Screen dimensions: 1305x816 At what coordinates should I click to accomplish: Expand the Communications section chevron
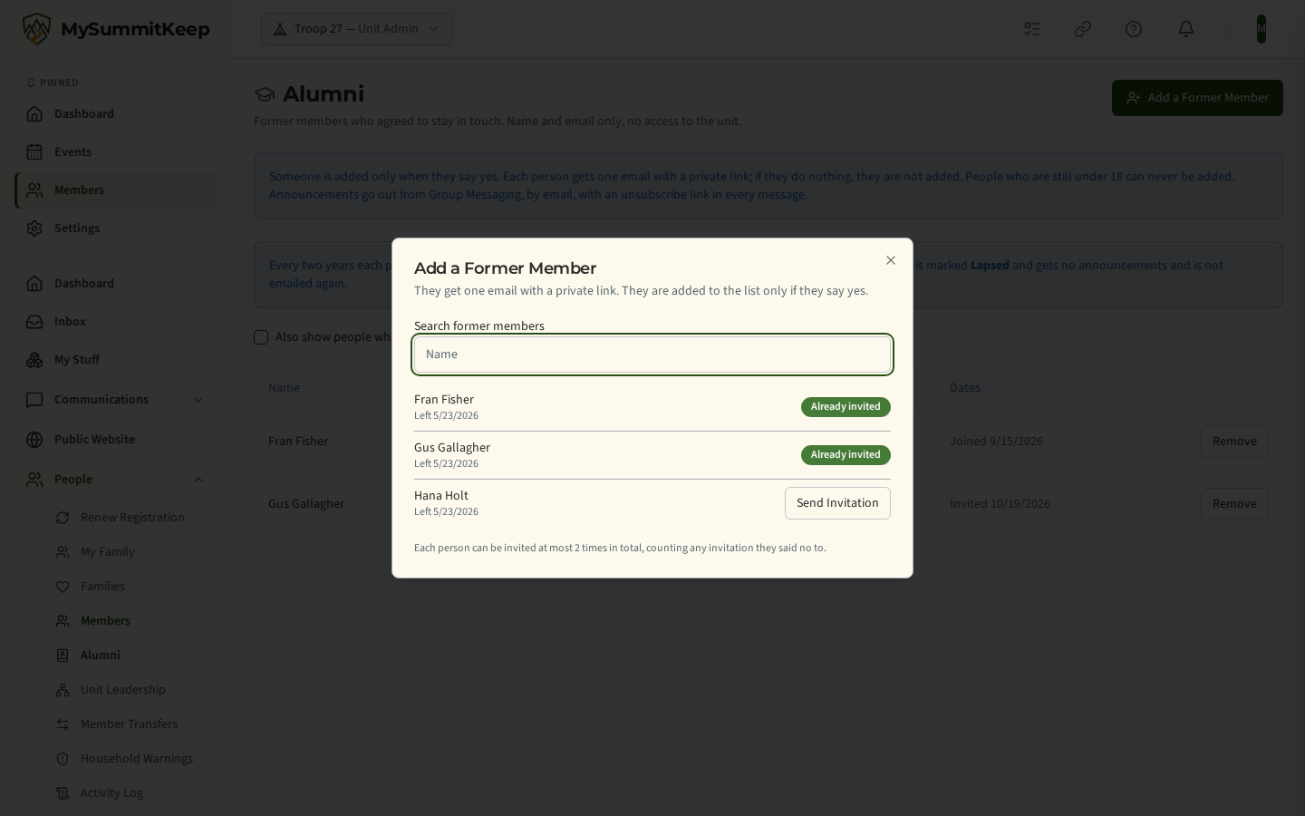pyautogui.click(x=198, y=400)
